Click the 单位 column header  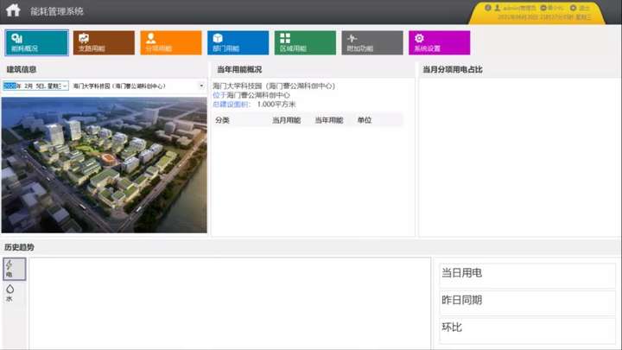click(365, 120)
